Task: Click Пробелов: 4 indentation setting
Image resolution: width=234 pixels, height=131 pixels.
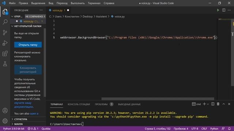Action: pos(181,128)
